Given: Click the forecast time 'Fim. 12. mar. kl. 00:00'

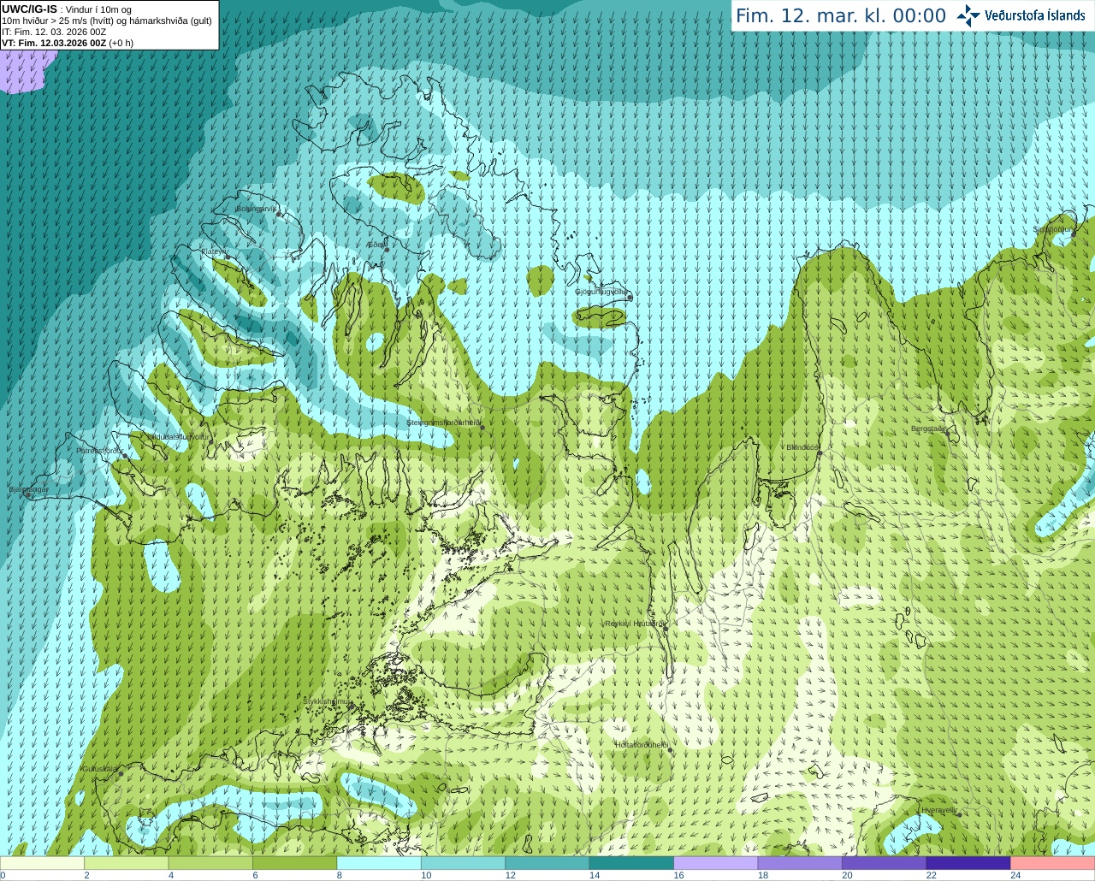Looking at the screenshot, I should (841, 16).
